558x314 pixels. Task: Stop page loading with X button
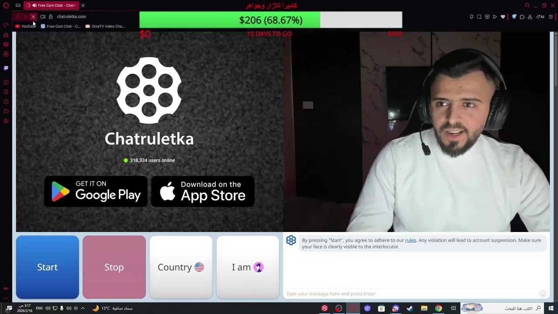[x=33, y=17]
